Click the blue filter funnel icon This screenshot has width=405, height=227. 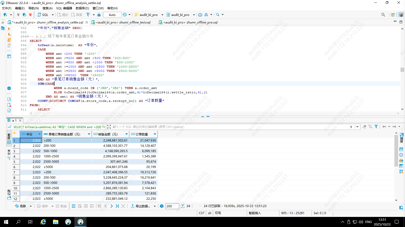(376, 127)
